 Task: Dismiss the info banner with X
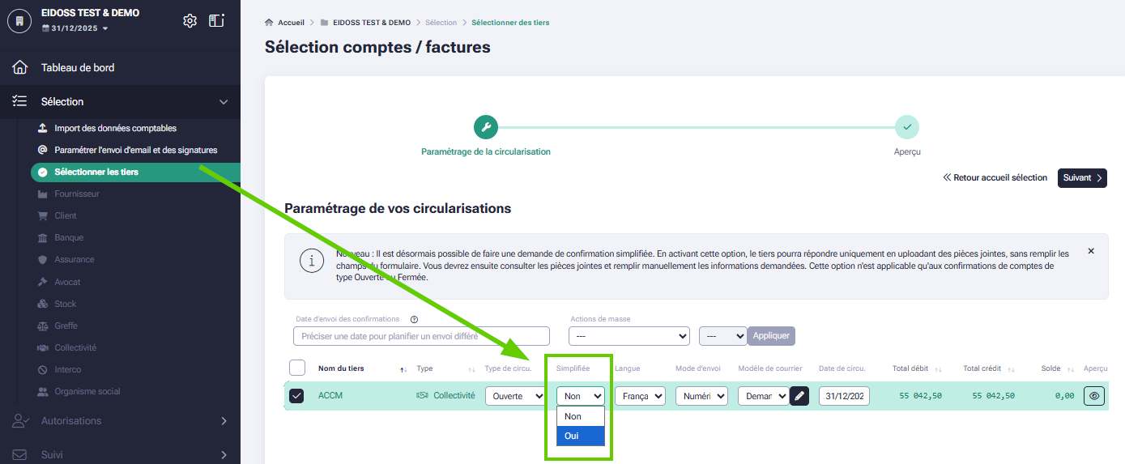[1091, 251]
